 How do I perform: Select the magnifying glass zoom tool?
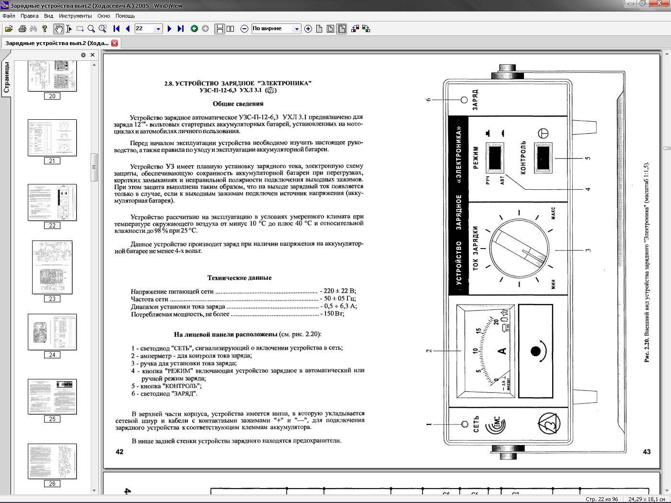91,29
